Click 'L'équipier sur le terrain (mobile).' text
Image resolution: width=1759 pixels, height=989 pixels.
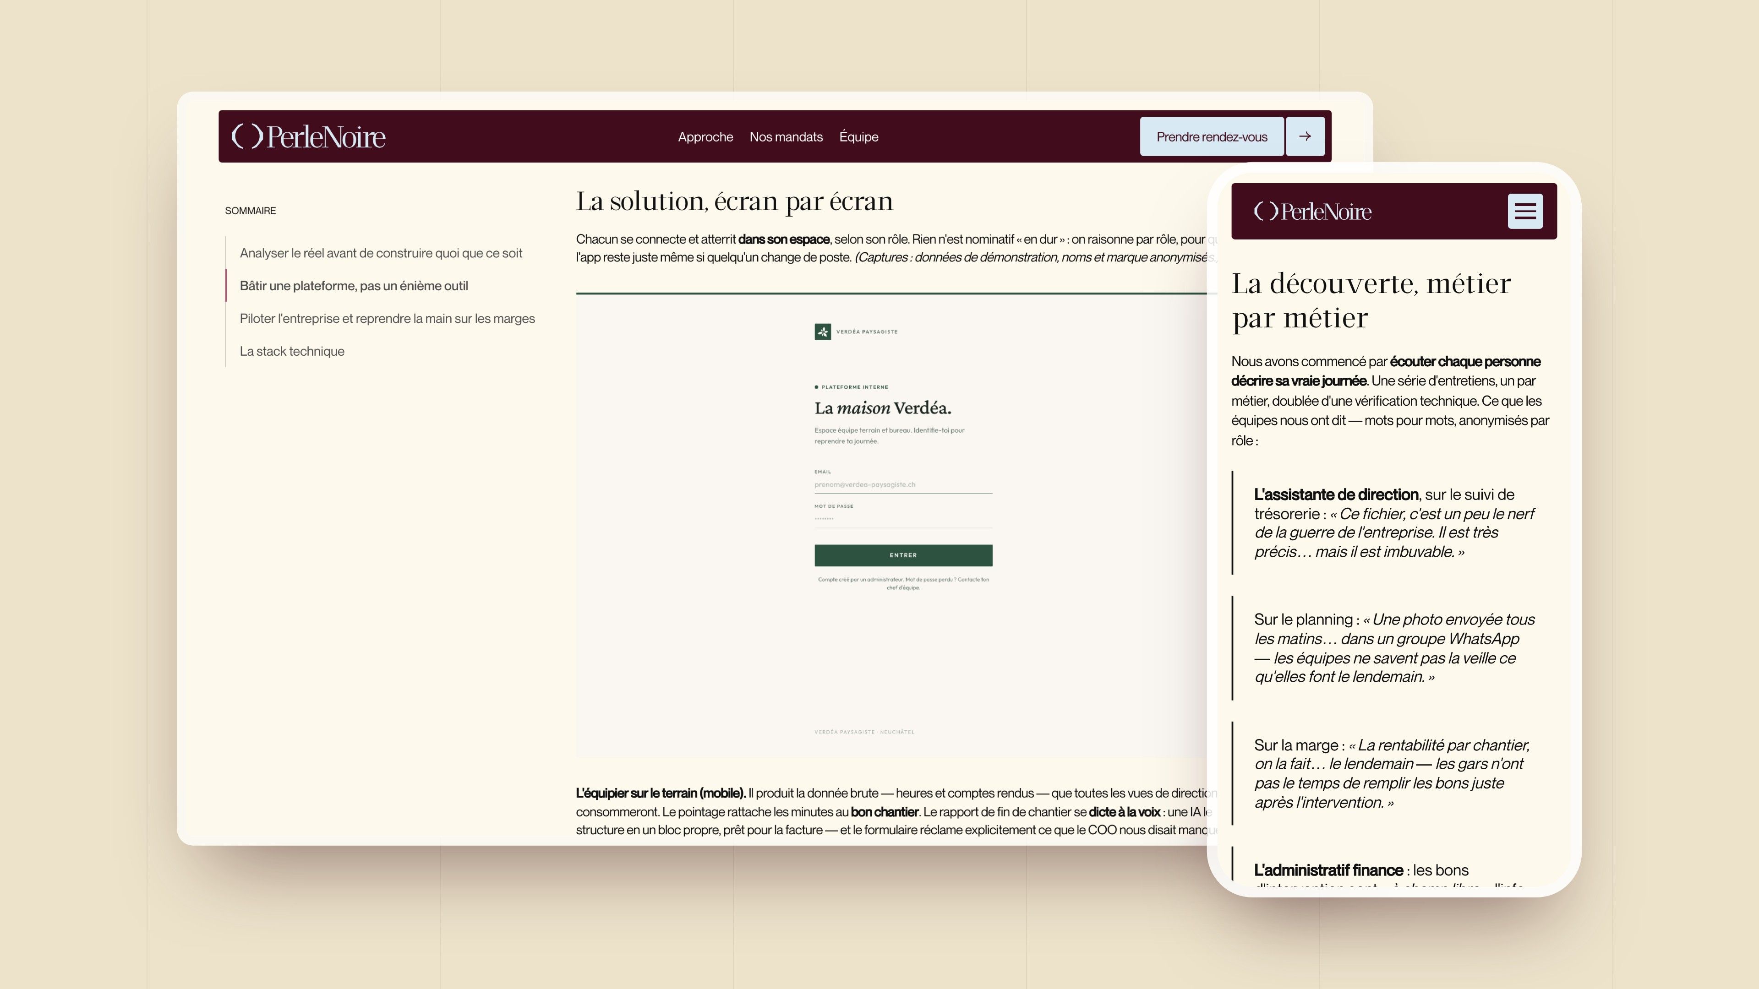(660, 793)
